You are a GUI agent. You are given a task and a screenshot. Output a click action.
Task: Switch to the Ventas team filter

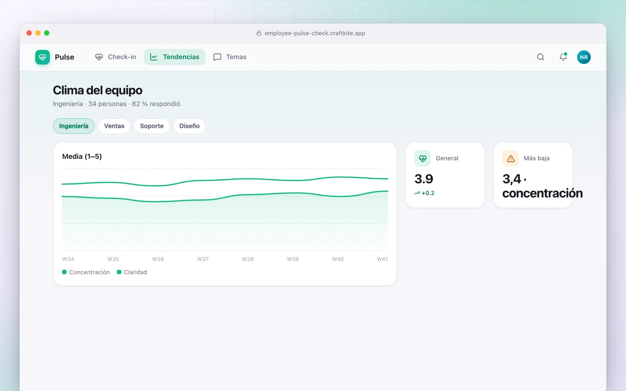(114, 126)
